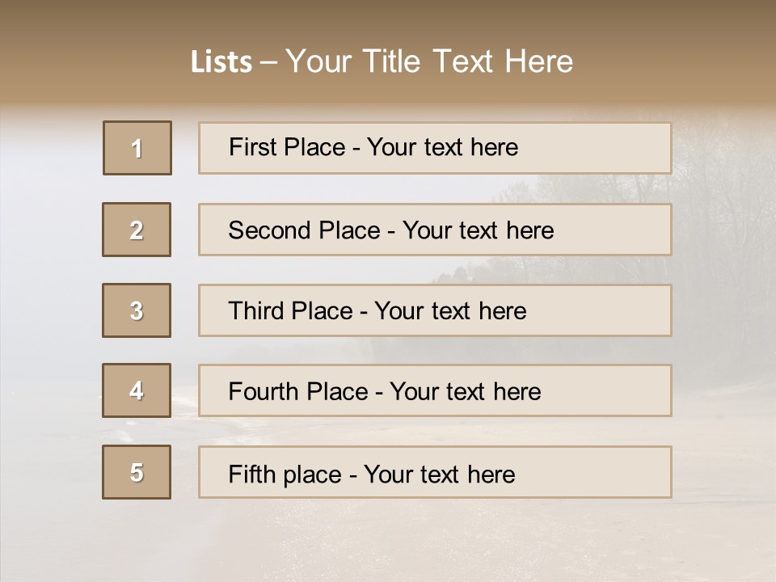
Task: Click the slide title text
Action: pyautogui.click(x=382, y=61)
